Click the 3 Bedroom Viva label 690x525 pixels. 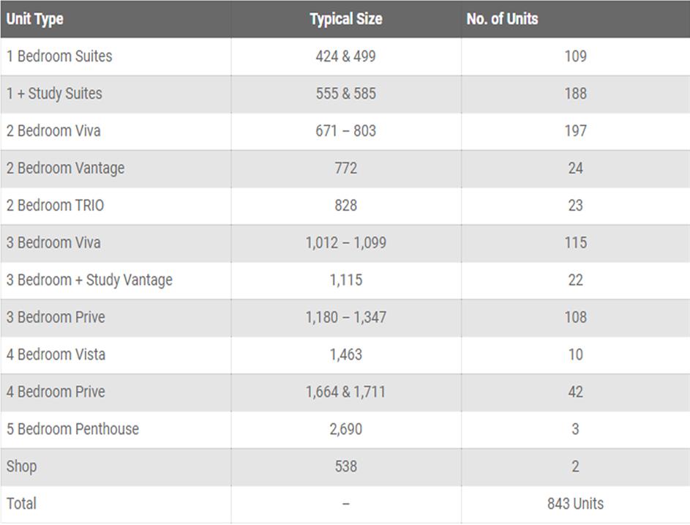(53, 242)
